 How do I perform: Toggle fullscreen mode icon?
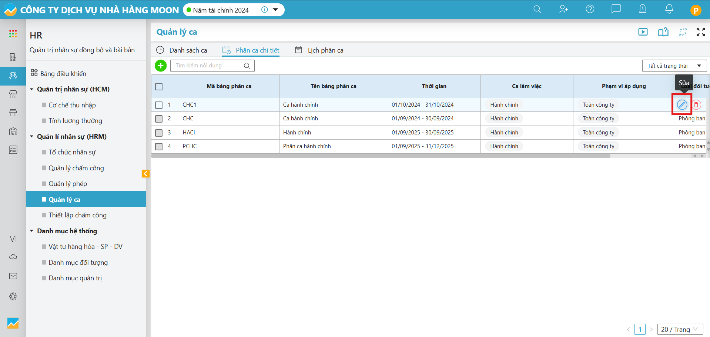(700, 32)
